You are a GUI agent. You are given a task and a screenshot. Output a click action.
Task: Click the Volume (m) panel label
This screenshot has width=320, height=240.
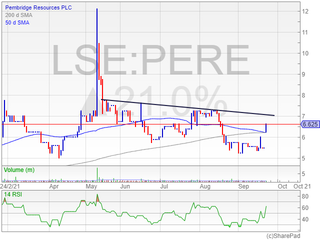[19, 170]
